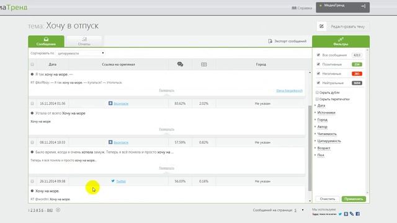Open the Сообщения tab
This screenshot has height=223, width=397.
click(x=46, y=42)
